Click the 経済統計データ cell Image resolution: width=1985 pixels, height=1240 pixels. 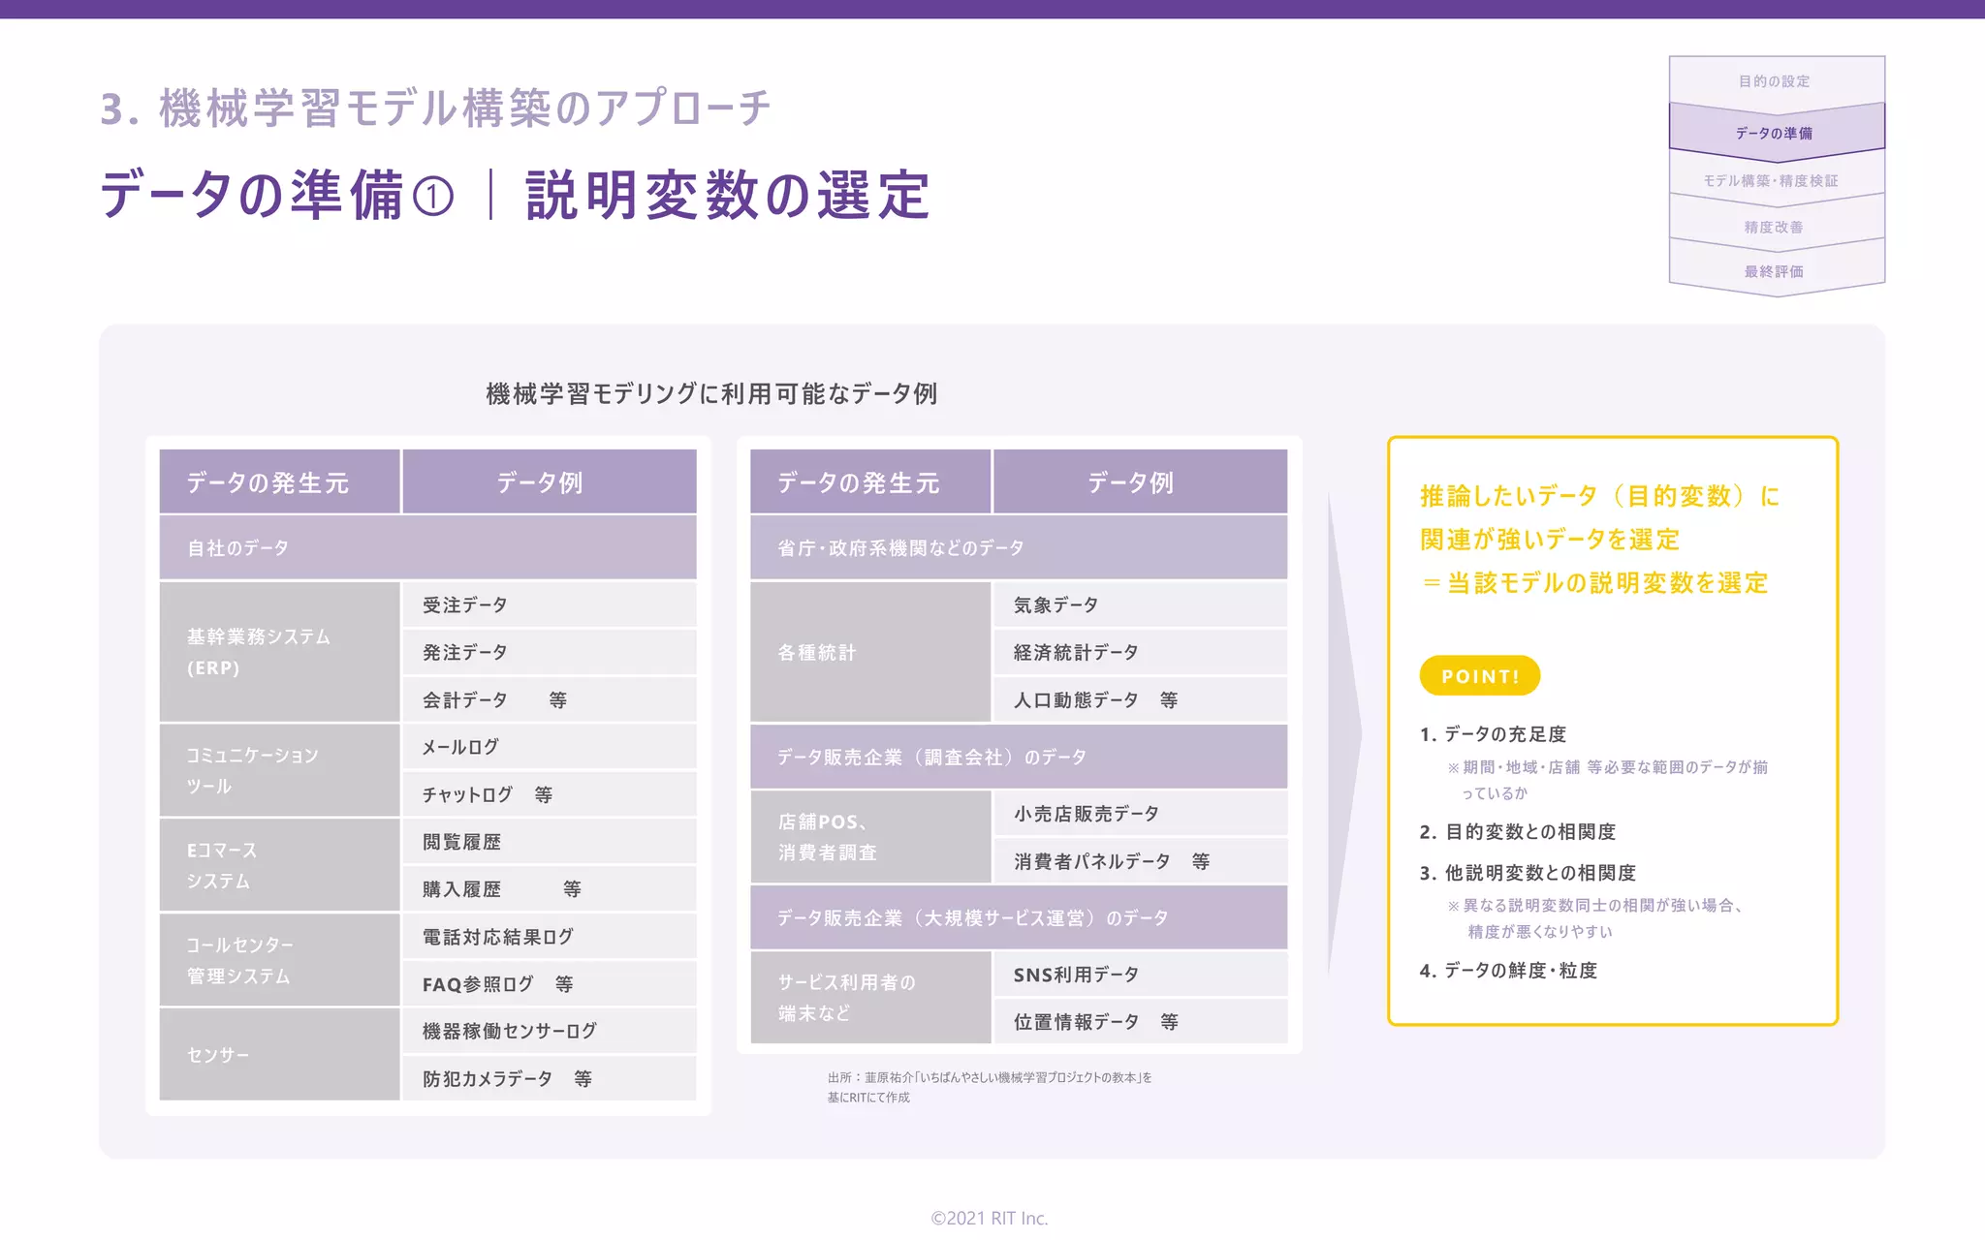1141,652
